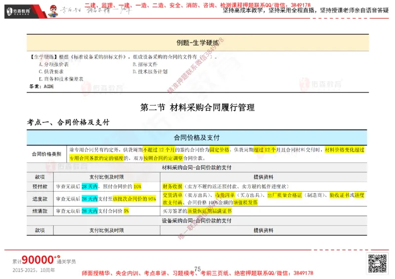The image size is (395, 279).
Task: Click the highlighted '质量保证期届满证书'
Action: click(x=209, y=211)
